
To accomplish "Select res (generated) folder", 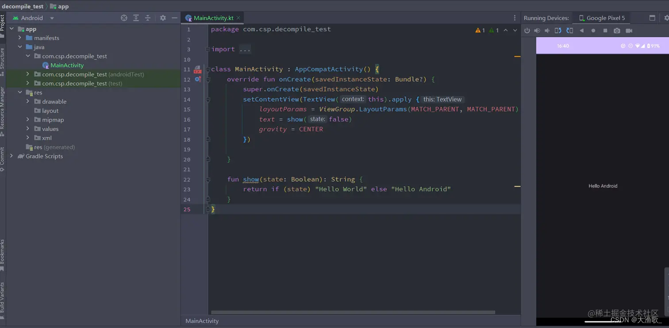I will (50, 147).
